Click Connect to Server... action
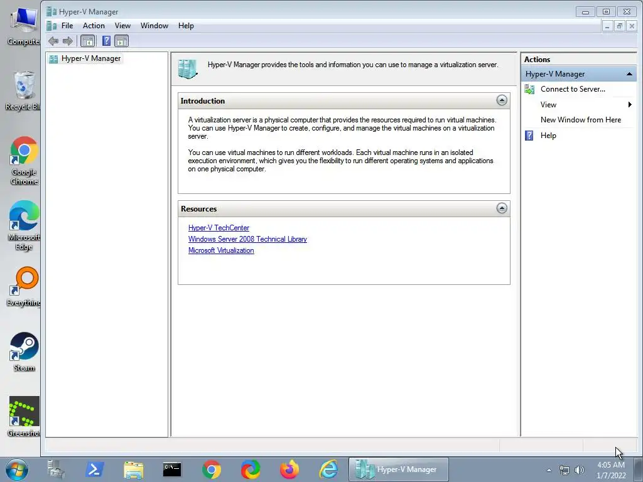Image resolution: width=643 pixels, height=482 pixels. pos(573,89)
